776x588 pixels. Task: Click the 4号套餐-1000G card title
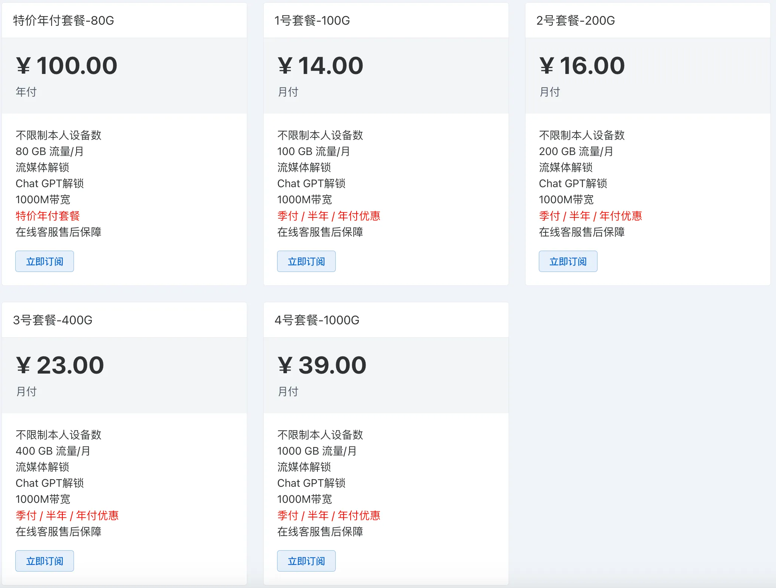pos(317,320)
